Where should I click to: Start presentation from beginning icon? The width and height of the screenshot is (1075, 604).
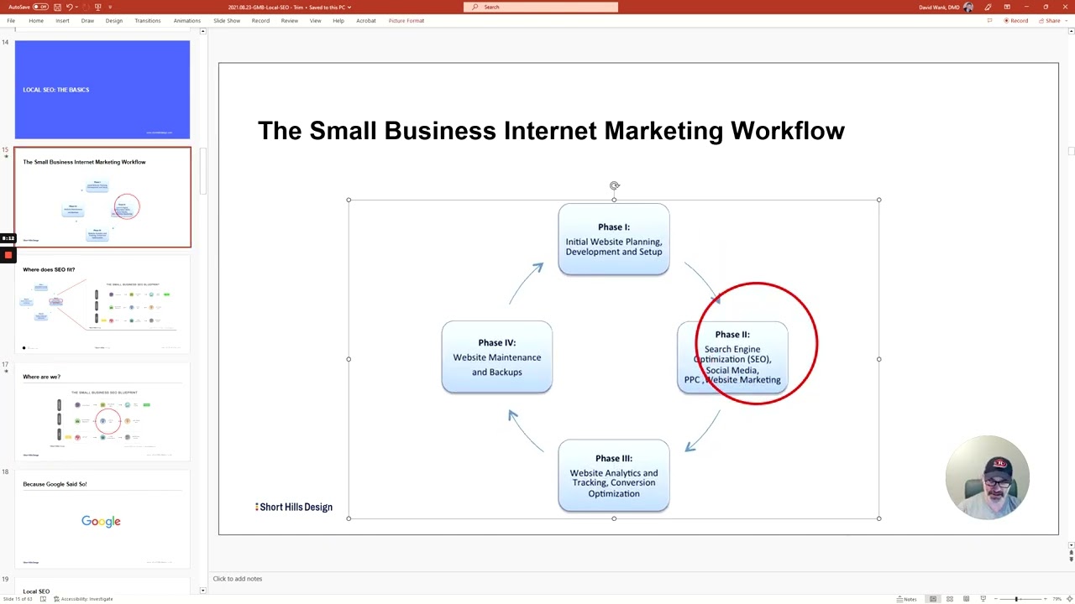pos(97,7)
